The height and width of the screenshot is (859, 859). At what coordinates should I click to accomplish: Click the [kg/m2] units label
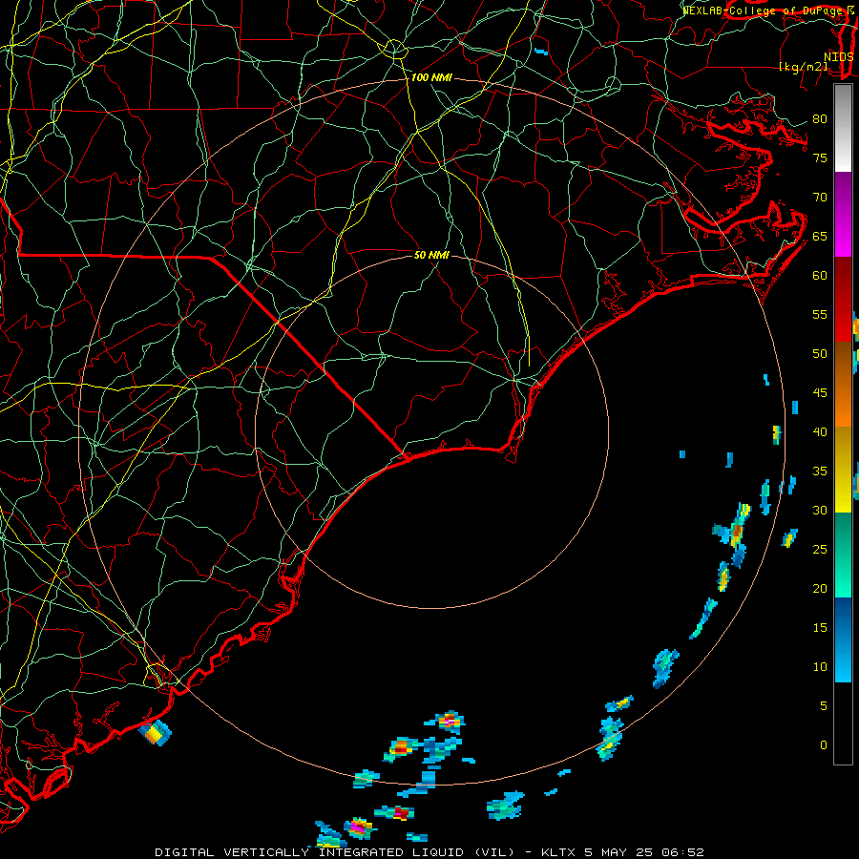804,67
